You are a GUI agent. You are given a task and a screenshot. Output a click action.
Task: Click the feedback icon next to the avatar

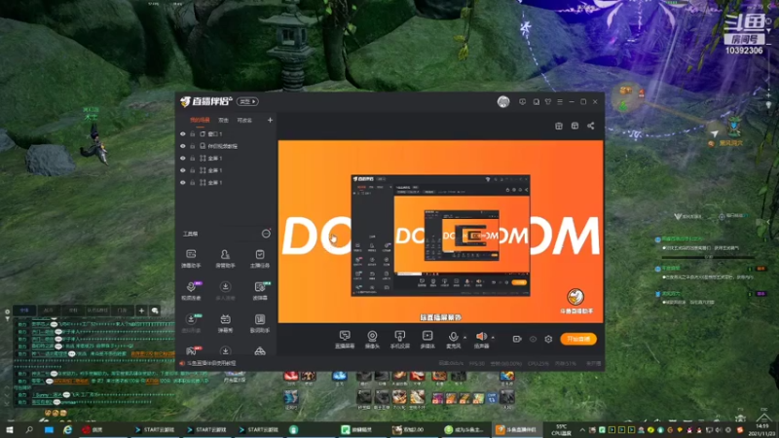click(x=522, y=102)
